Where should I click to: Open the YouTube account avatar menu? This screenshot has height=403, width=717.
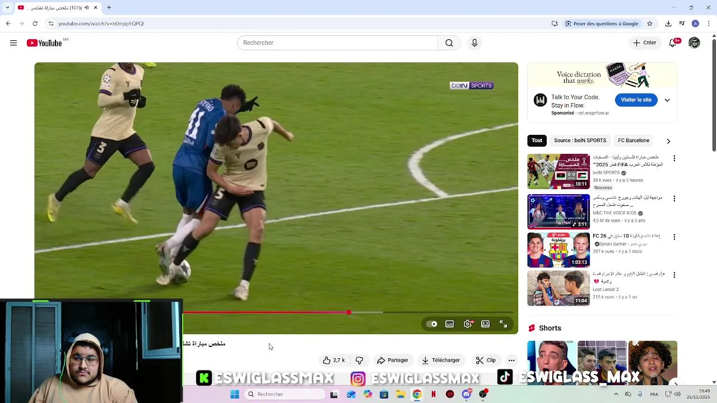pyautogui.click(x=695, y=43)
